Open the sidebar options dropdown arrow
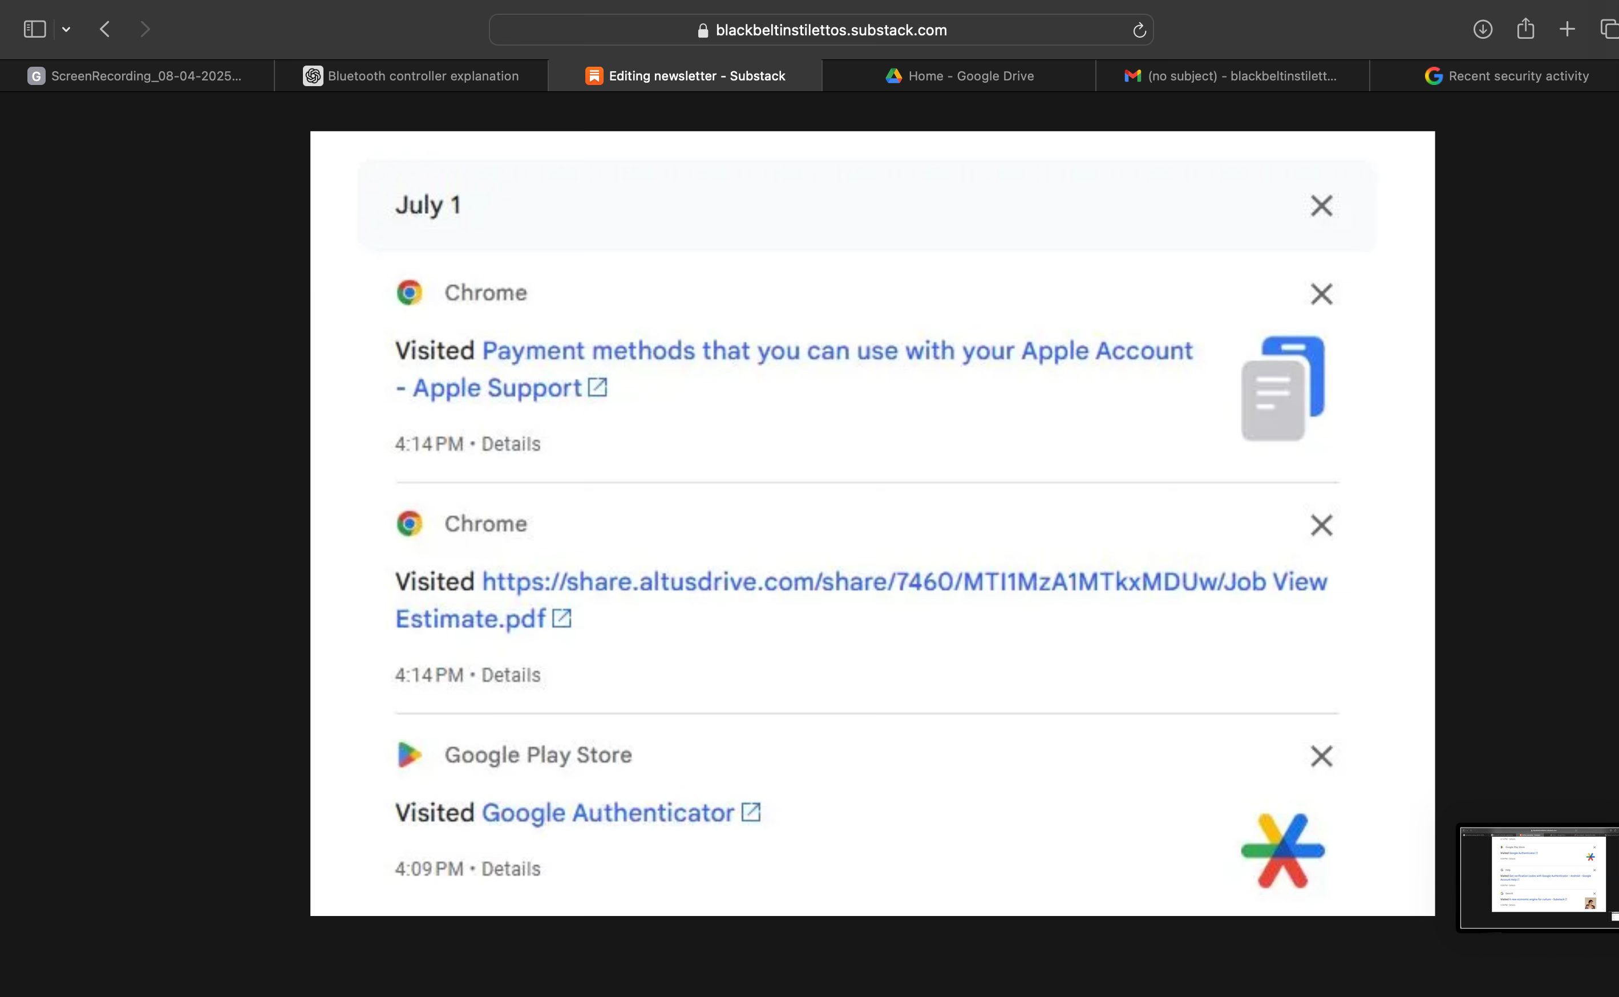This screenshot has height=997, width=1619. (x=66, y=29)
